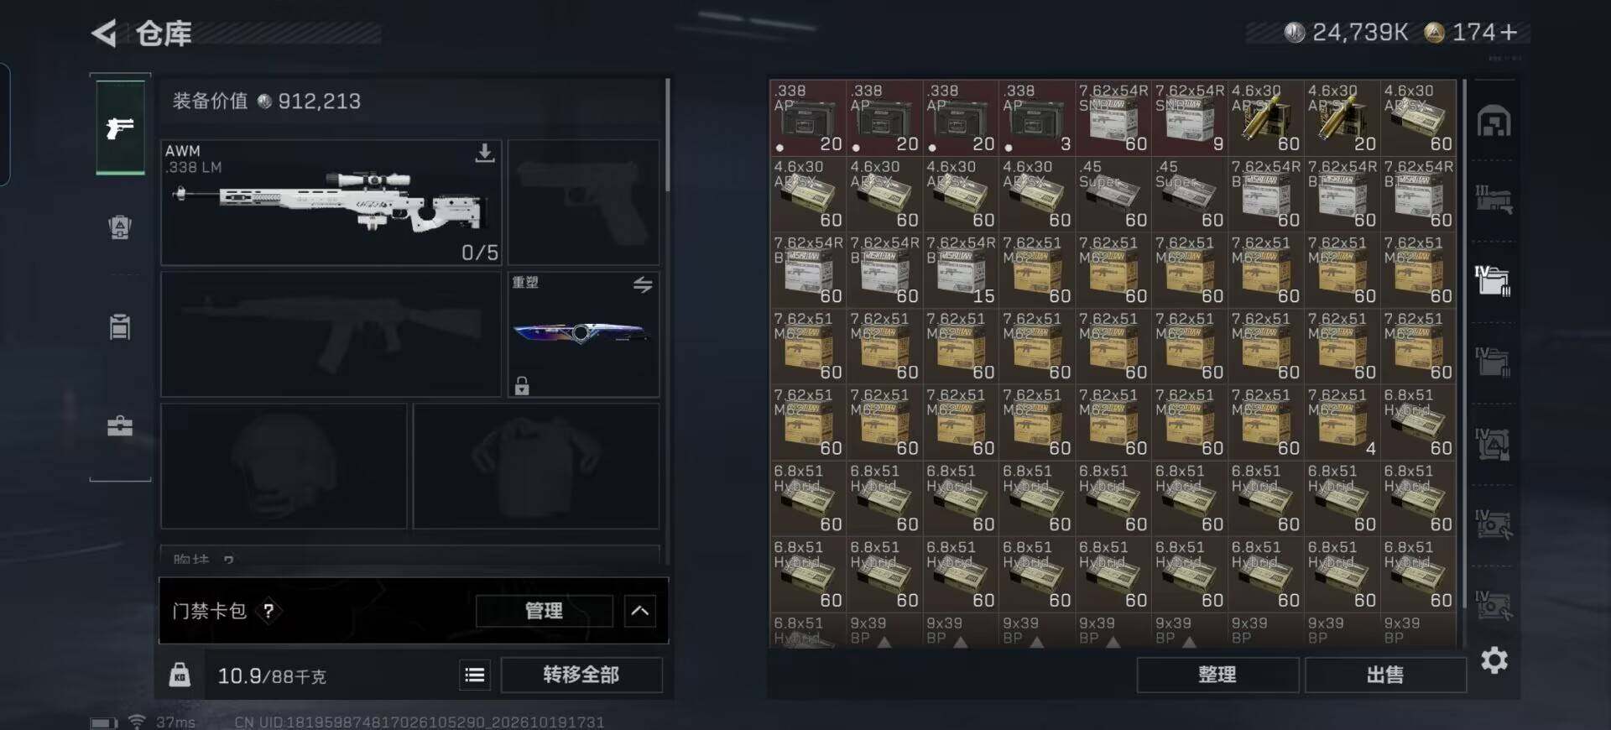This screenshot has width=1611, height=730.
Task: Click the 出售 sell button
Action: click(x=1385, y=675)
